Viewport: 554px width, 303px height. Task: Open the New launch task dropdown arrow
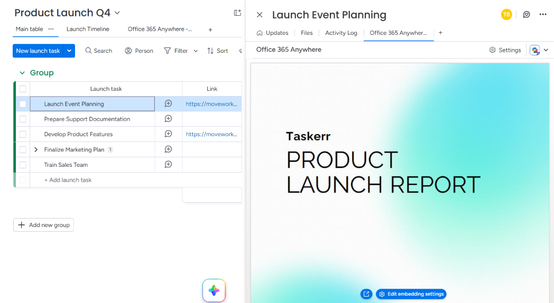69,51
